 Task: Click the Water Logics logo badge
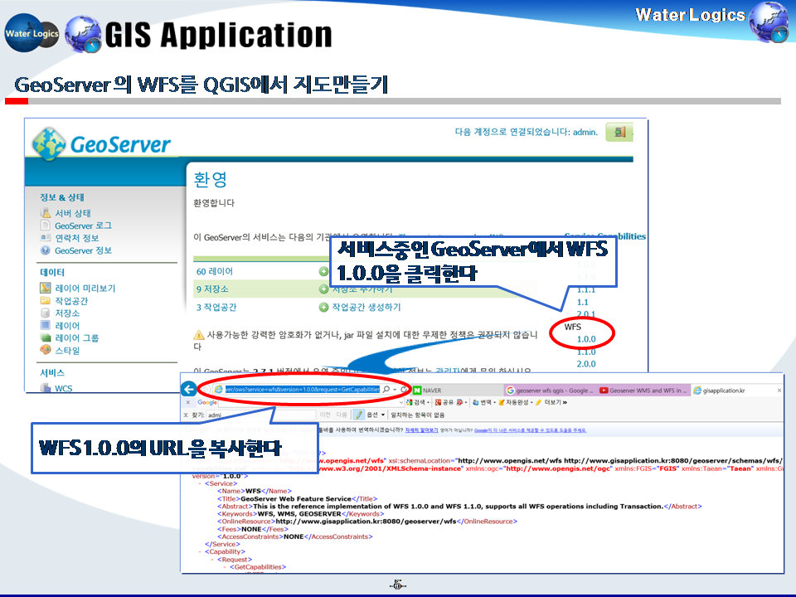coord(32,33)
